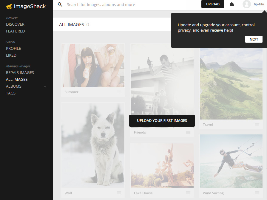Click the ImageShack frog logo
This screenshot has width=267, height=200.
9,6
